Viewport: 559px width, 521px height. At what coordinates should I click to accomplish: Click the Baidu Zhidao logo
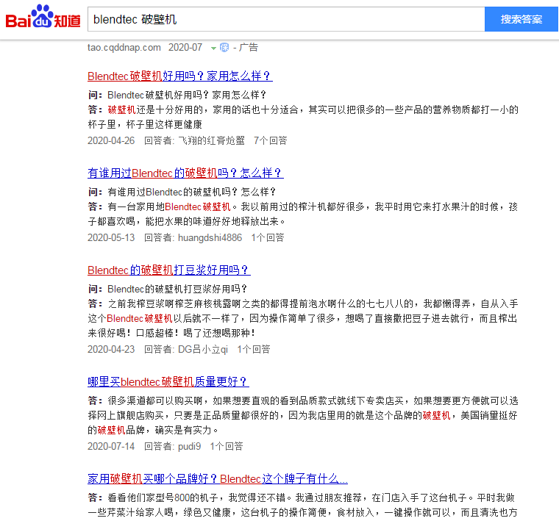43,17
